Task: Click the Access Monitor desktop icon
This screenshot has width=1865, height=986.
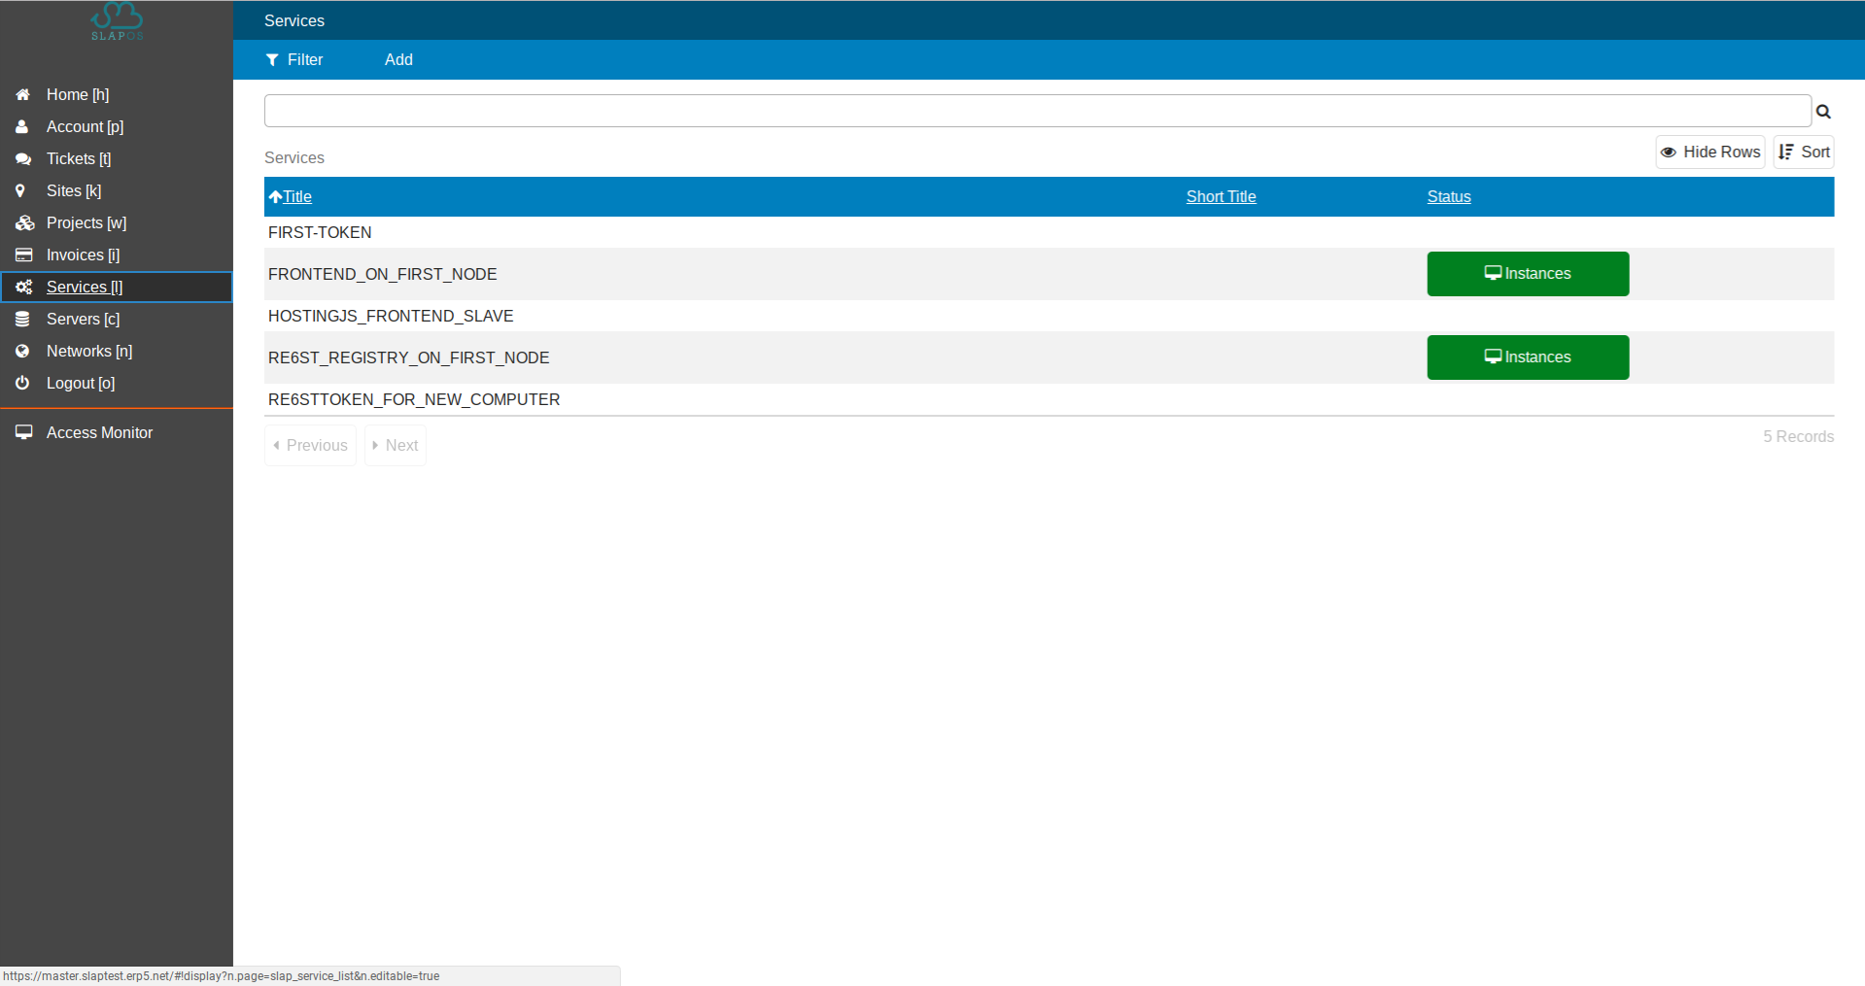Action: tap(24, 433)
